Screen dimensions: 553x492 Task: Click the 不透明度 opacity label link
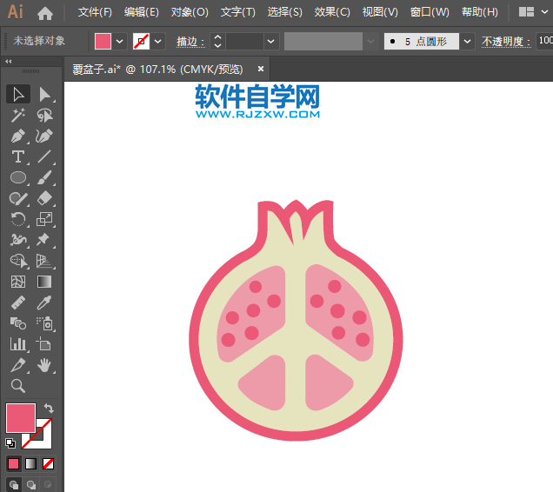[x=506, y=41]
